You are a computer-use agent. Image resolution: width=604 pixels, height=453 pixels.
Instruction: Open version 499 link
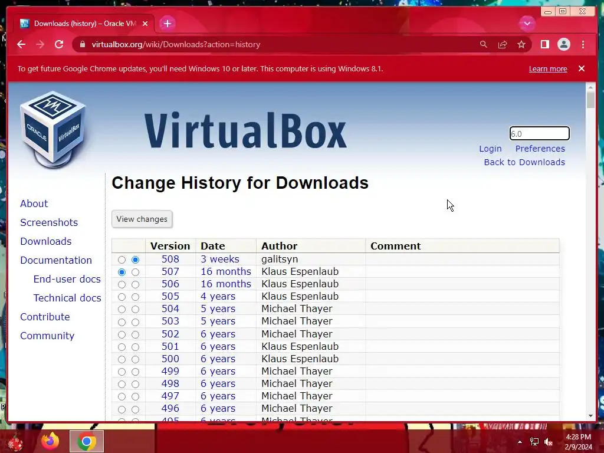tap(170, 372)
